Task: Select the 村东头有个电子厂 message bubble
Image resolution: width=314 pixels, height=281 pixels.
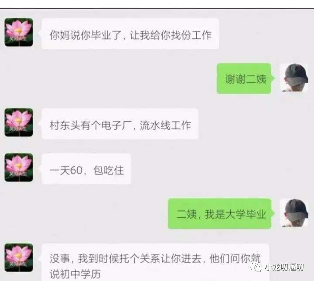Action: [x=120, y=124]
